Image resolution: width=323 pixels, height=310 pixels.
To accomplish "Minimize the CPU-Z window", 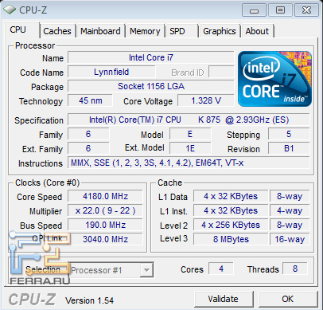I will [x=254, y=10].
